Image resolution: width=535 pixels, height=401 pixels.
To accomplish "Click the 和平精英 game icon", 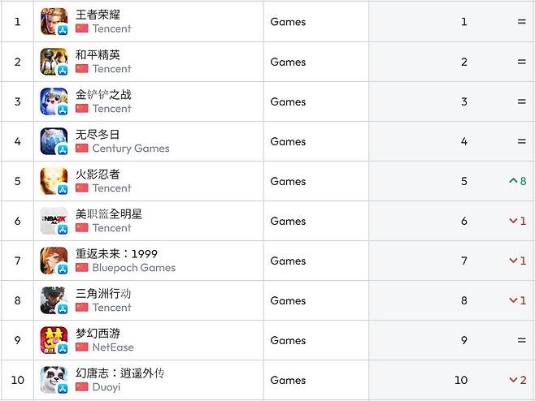I will [54, 62].
